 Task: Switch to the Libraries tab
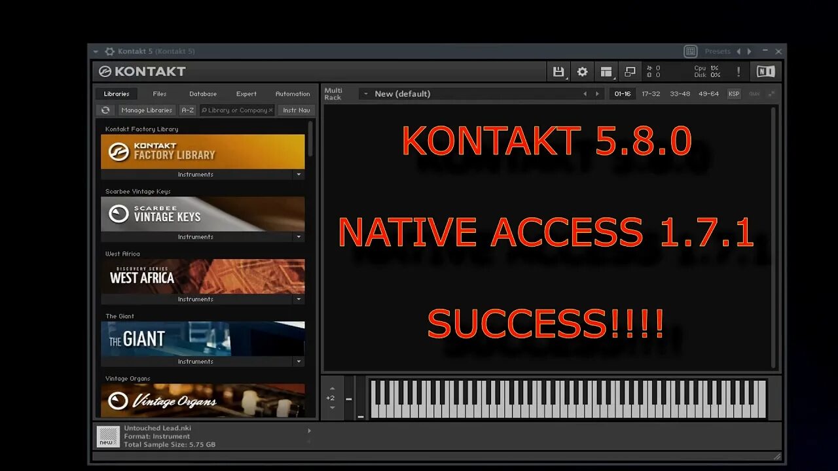[x=117, y=94]
